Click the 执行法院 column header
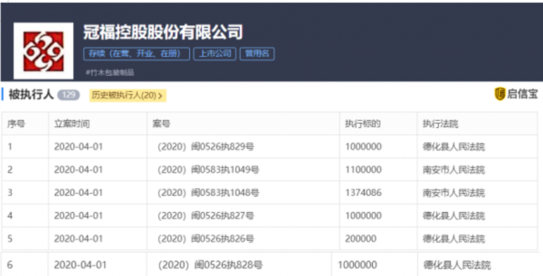 pyautogui.click(x=440, y=123)
